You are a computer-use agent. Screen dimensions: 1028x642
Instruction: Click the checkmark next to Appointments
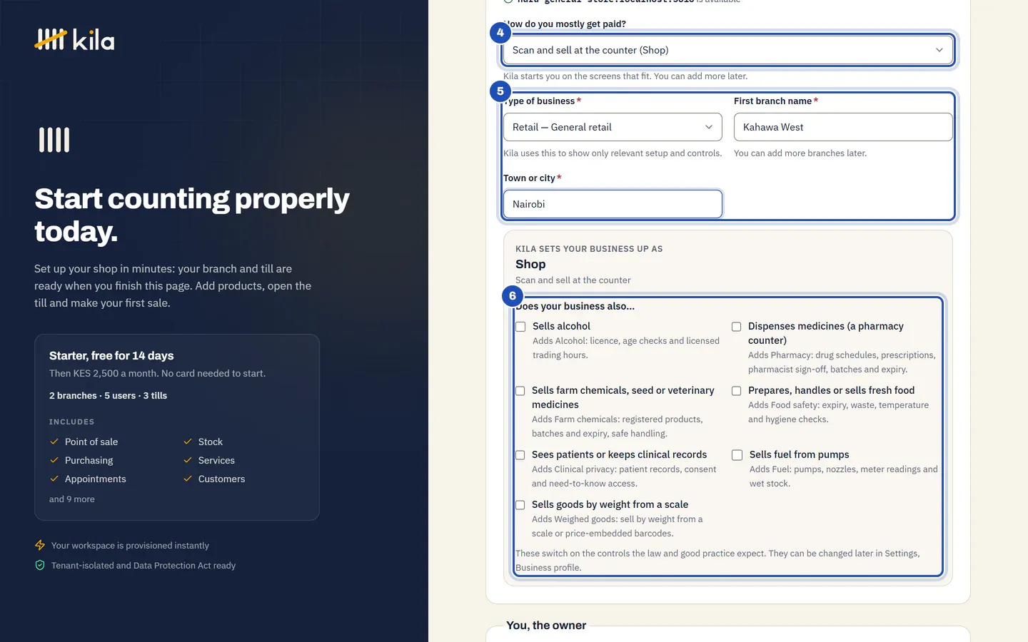pos(54,479)
